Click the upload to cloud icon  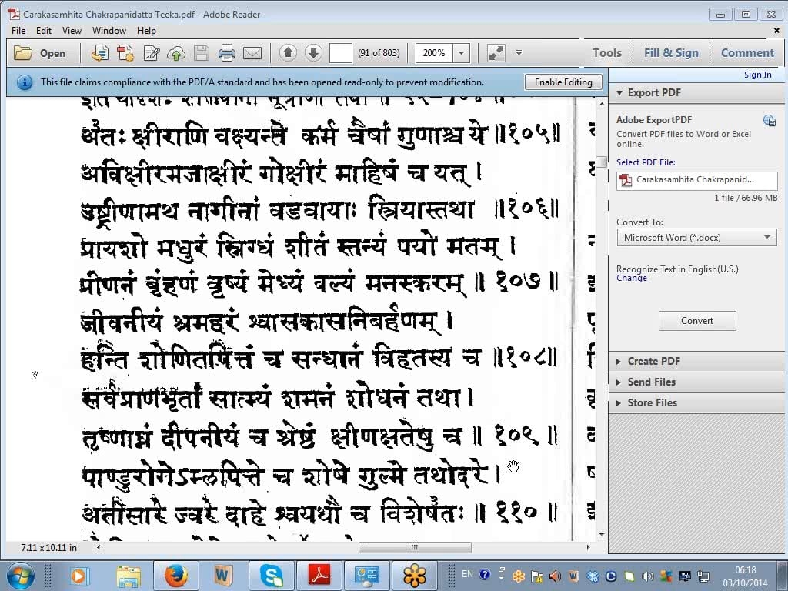176,53
